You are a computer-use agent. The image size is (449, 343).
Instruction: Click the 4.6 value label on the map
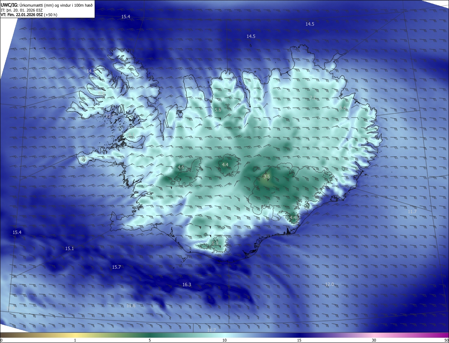point(181,167)
